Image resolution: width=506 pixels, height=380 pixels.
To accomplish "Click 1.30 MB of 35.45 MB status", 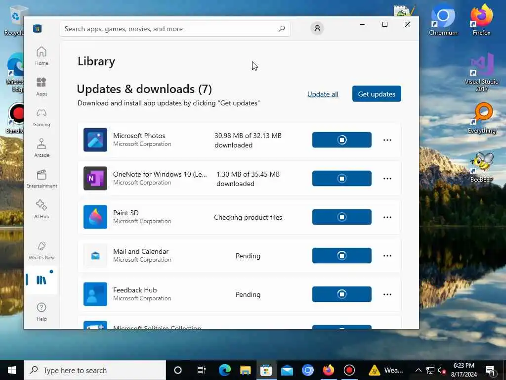I will tap(248, 179).
